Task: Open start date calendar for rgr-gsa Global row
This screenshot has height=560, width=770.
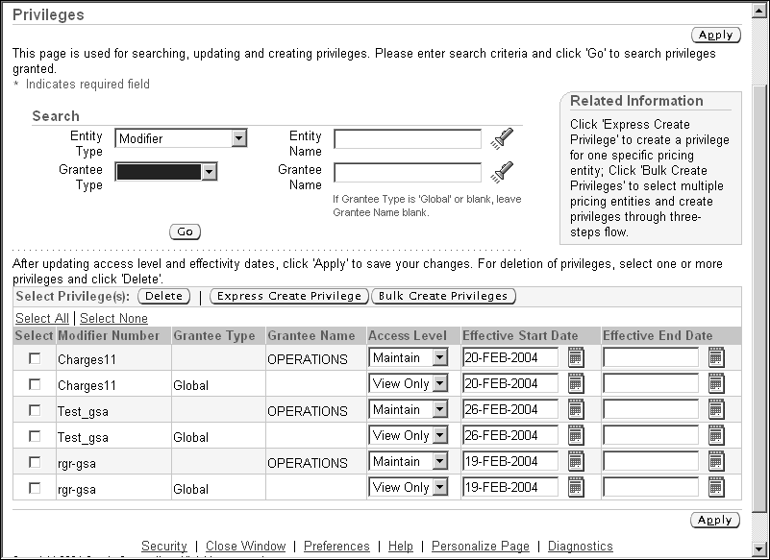Action: click(576, 487)
